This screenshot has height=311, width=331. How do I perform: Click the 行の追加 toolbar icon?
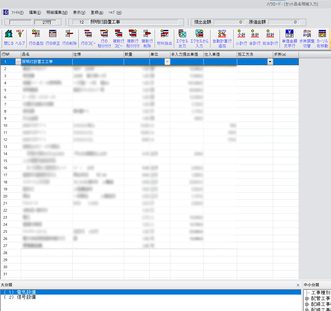[36, 34]
